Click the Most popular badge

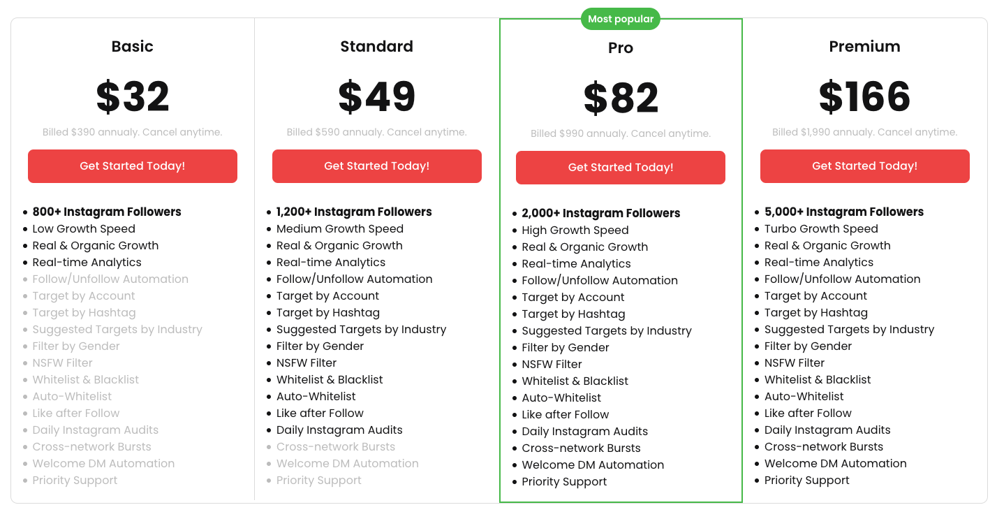click(620, 19)
